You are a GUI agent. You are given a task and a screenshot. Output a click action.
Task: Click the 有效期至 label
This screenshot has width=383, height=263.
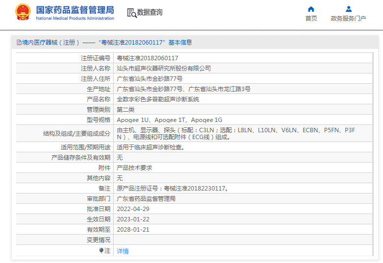click(x=98, y=230)
